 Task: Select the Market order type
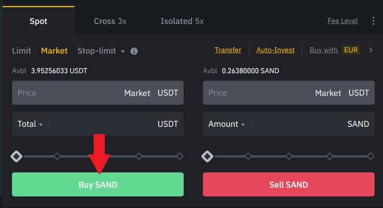[x=54, y=51]
